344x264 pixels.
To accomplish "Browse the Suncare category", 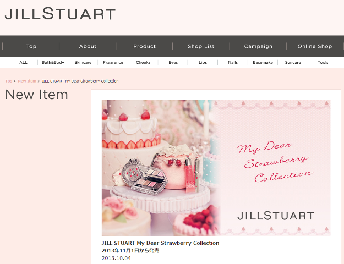I will (293, 63).
